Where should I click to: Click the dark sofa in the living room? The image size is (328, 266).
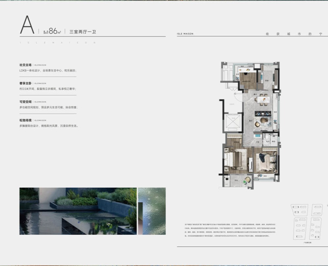(263, 114)
